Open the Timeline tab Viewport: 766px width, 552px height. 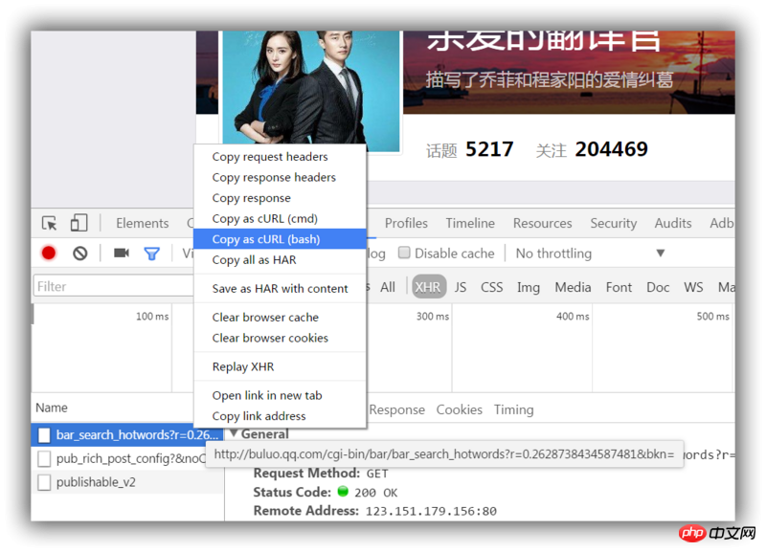(470, 223)
